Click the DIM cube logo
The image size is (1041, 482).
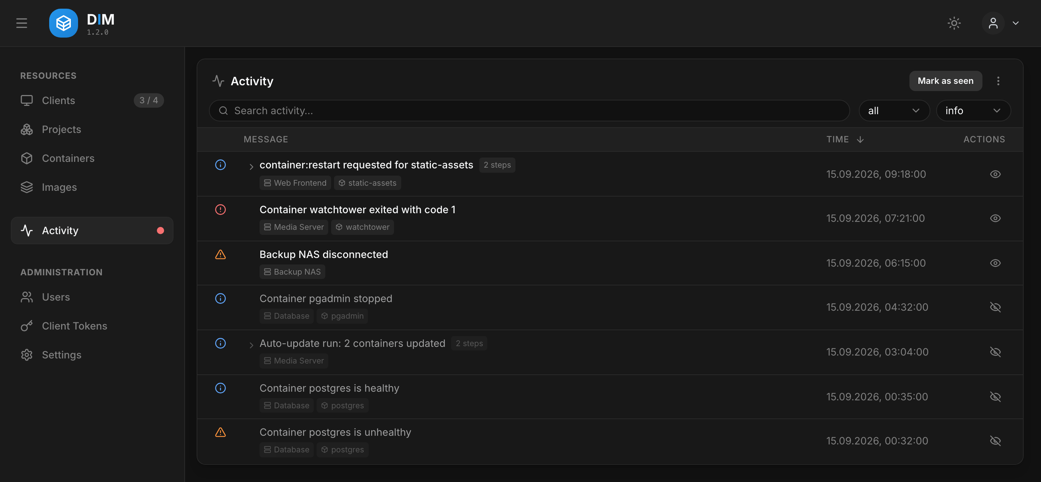point(64,23)
